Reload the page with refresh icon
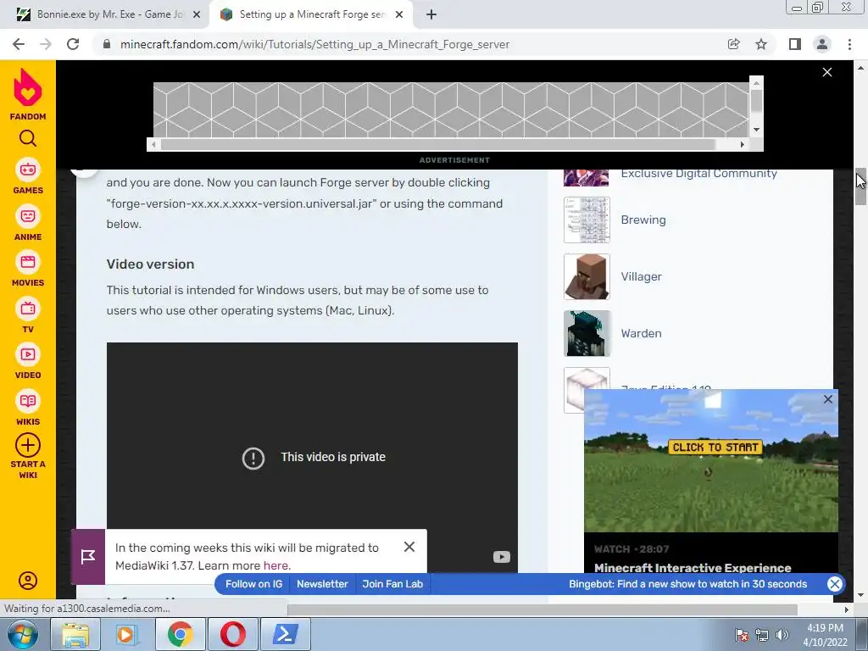The image size is (868, 651). tap(73, 44)
